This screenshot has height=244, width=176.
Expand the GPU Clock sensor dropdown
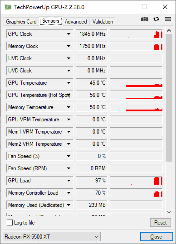68,34
